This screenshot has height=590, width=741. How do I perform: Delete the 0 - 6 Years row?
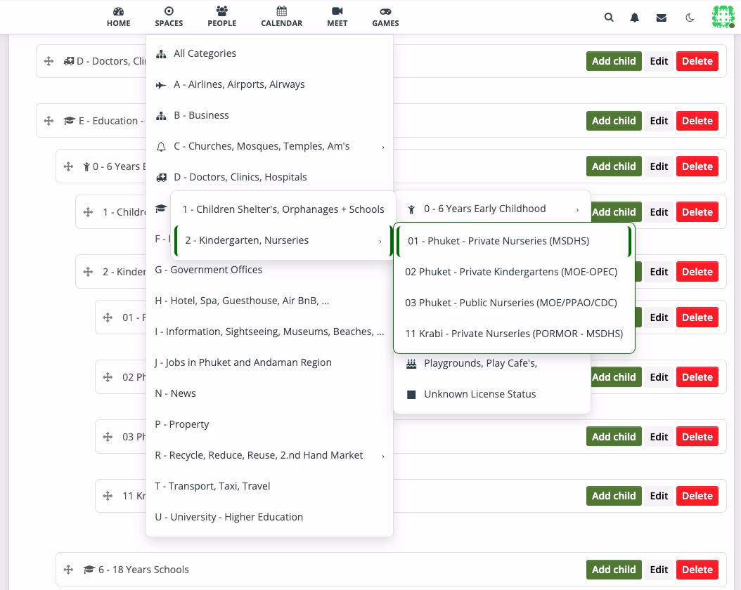click(697, 166)
